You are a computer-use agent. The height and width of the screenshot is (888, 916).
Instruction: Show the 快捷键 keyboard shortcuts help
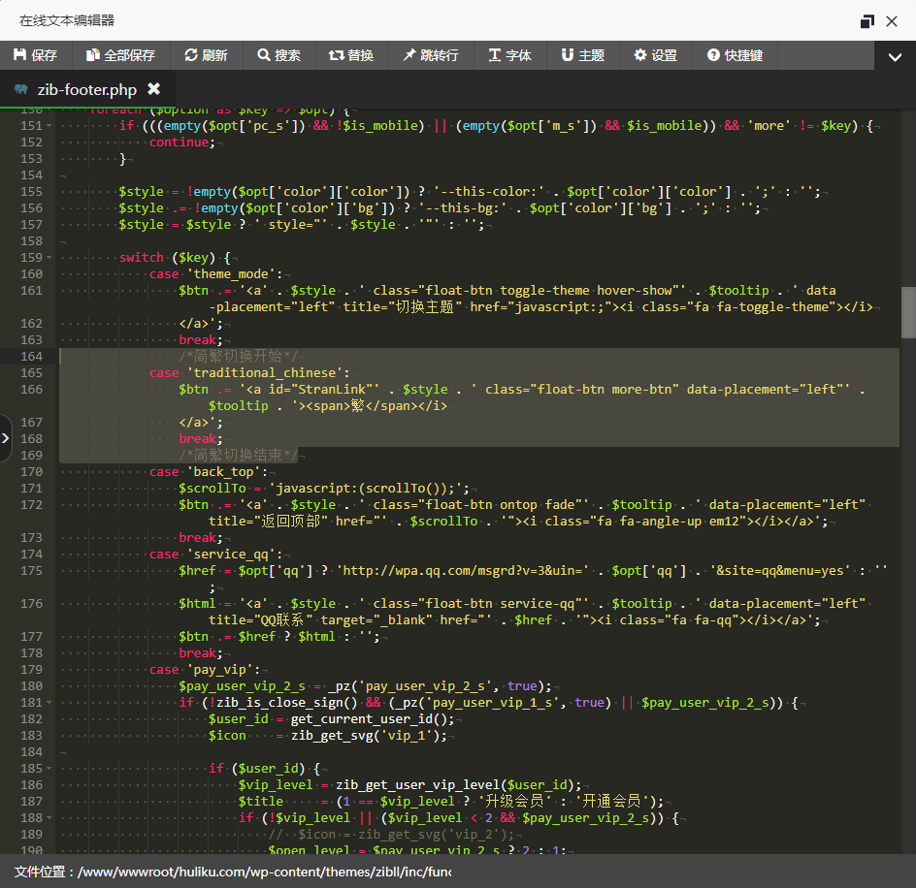point(735,55)
